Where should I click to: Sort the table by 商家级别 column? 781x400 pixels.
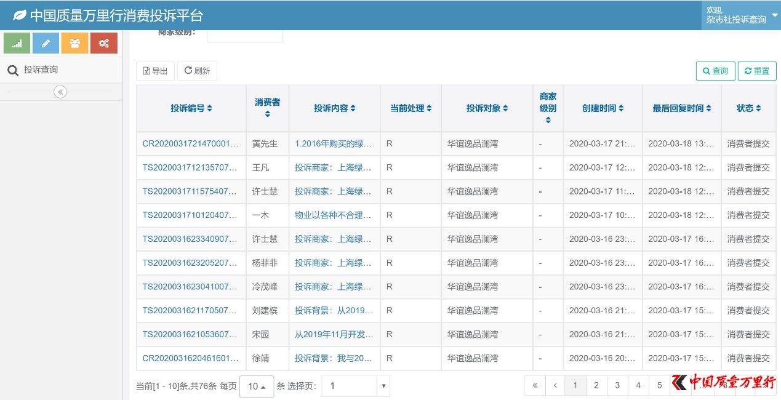coord(548,108)
